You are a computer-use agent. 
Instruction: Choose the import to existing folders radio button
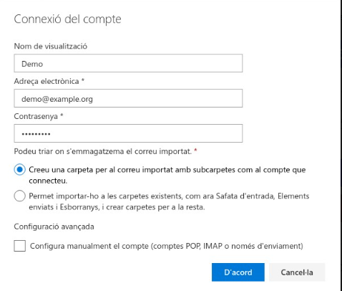[19, 196]
